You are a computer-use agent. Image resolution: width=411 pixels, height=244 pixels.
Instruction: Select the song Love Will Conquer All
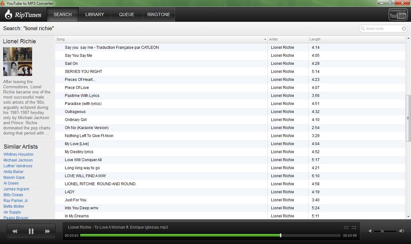point(83,160)
